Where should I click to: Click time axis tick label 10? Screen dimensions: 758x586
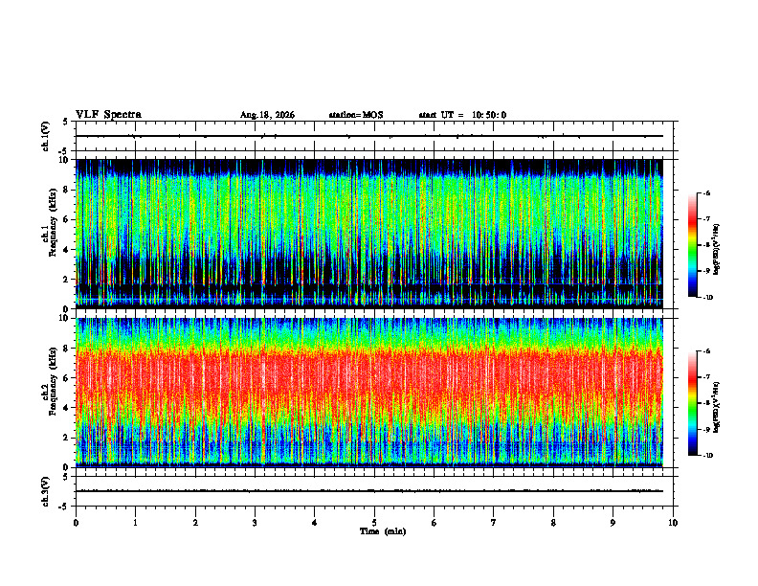[x=673, y=523]
